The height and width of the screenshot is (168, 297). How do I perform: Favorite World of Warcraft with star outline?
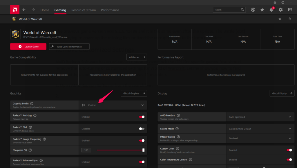280,19
